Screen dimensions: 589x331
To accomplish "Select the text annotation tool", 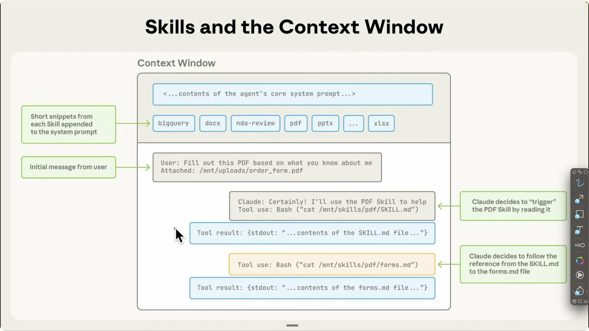I will click(x=579, y=230).
